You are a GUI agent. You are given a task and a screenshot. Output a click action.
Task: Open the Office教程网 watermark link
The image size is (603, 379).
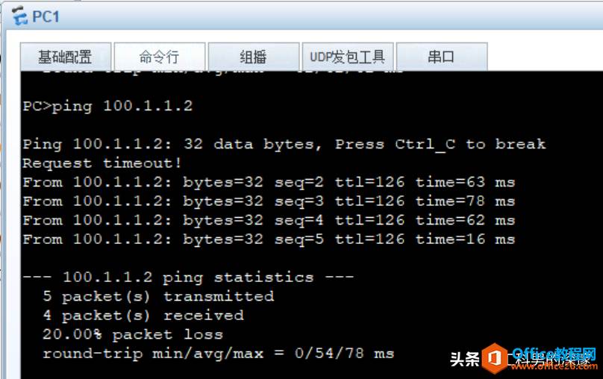tap(554, 354)
